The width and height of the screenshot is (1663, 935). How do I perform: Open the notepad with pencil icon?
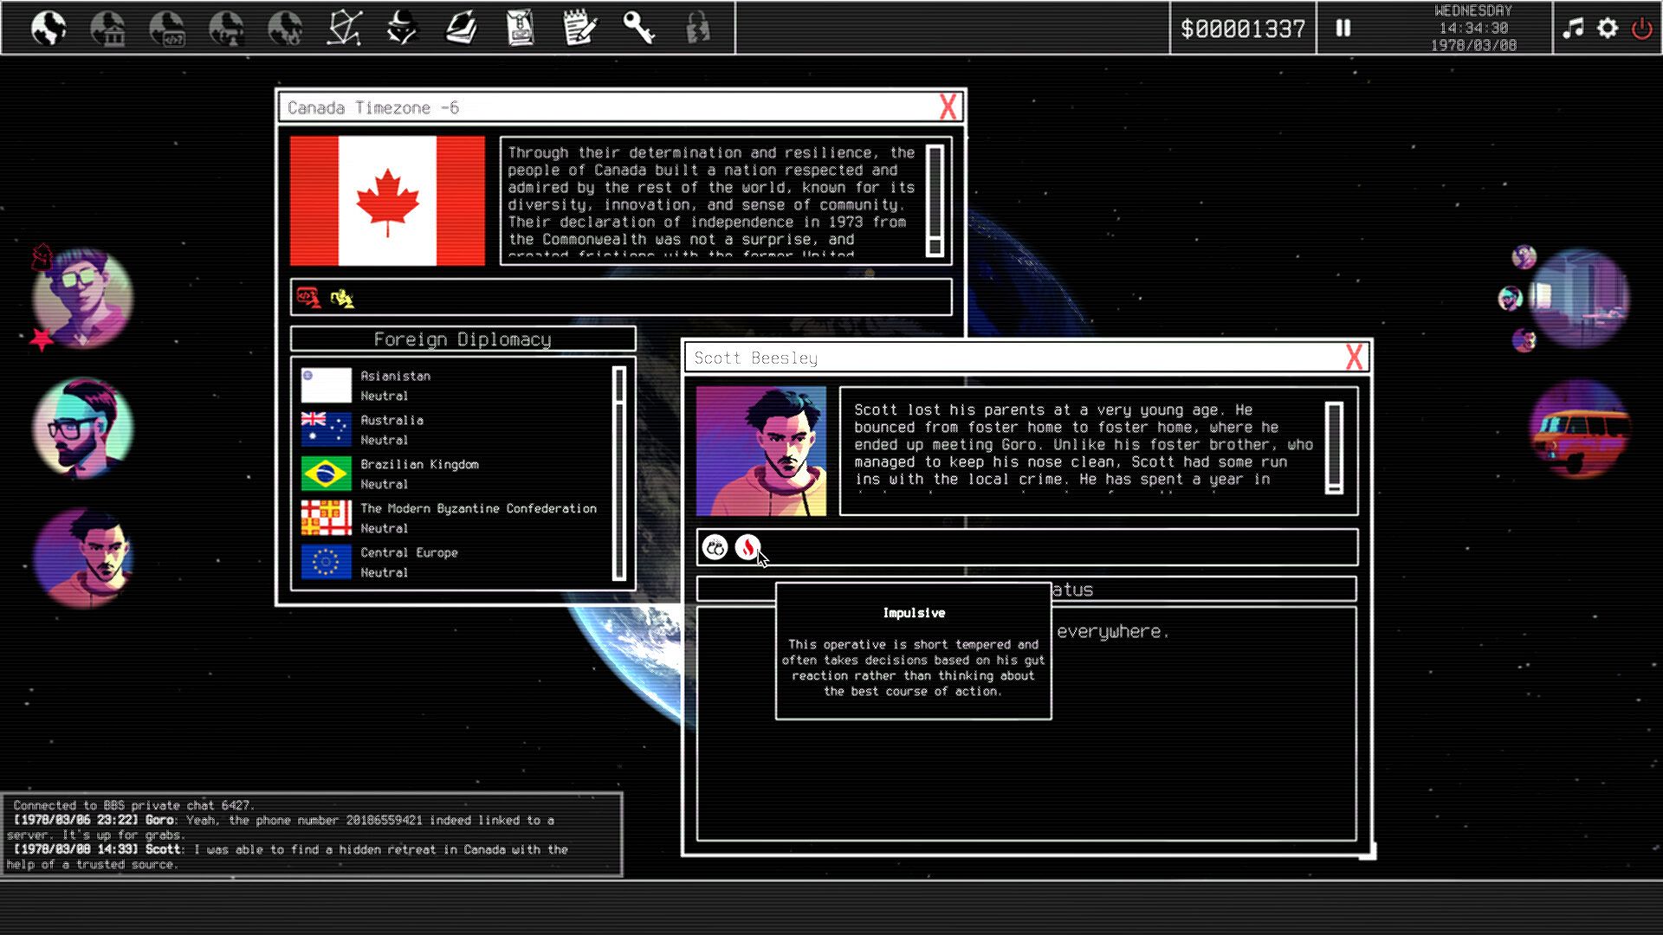click(579, 29)
